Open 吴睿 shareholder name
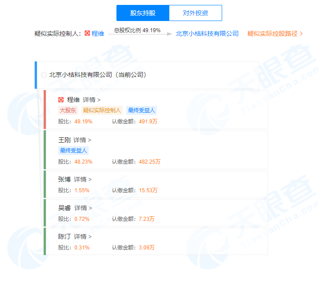 point(64,208)
